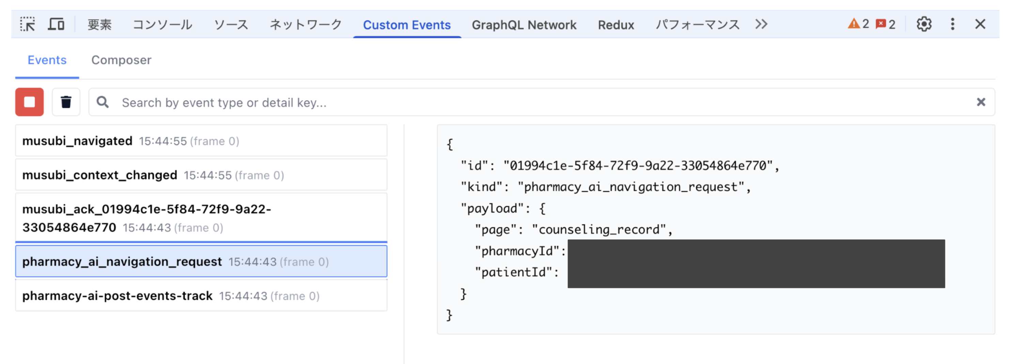Select the musubi_context_changed event
The width and height of the screenshot is (1022, 364).
pos(201,175)
